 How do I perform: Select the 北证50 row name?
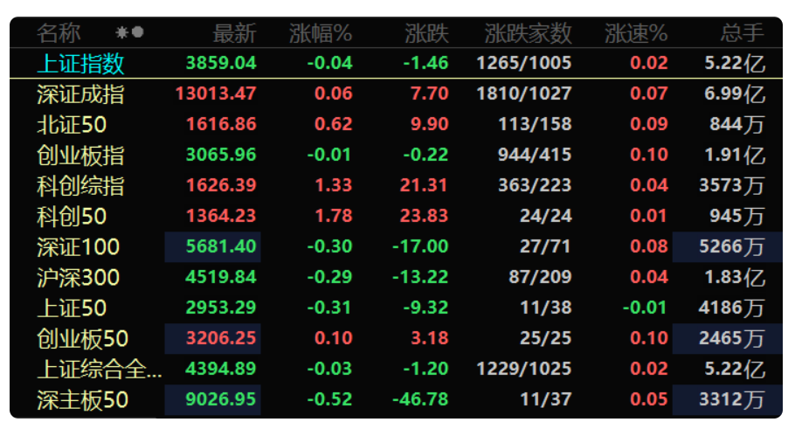[x=72, y=125]
